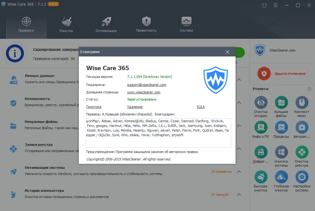Launch the Быстрая очистка utility
This screenshot has height=211, width=315.
click(x=261, y=181)
